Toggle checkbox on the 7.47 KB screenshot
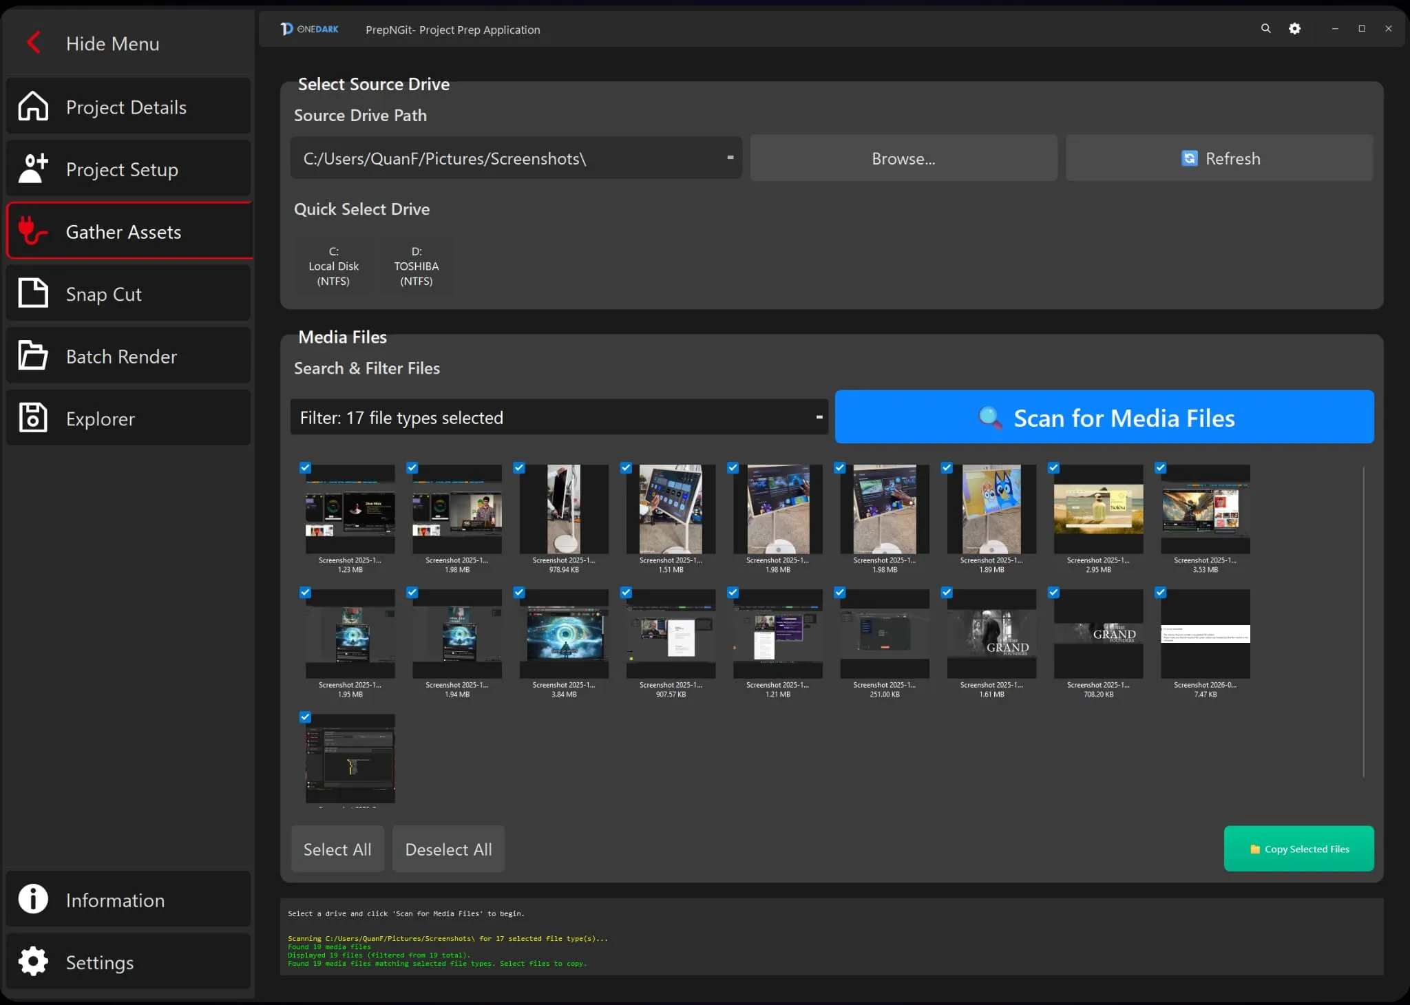Image resolution: width=1410 pixels, height=1005 pixels. pyautogui.click(x=1161, y=593)
